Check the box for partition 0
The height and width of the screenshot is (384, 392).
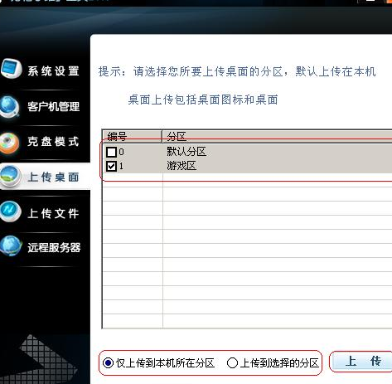click(x=111, y=152)
